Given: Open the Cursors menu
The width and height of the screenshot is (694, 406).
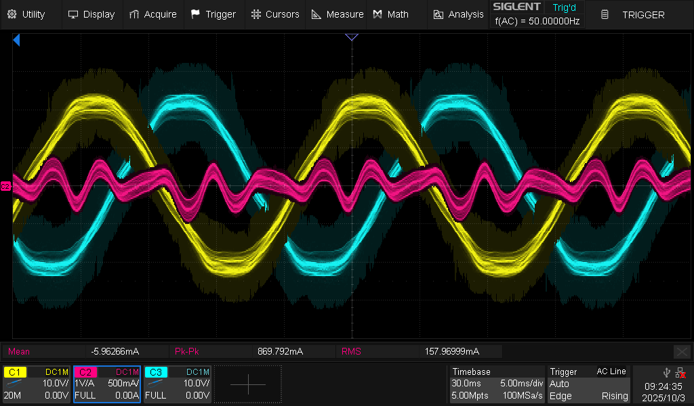Looking at the screenshot, I should click(275, 14).
